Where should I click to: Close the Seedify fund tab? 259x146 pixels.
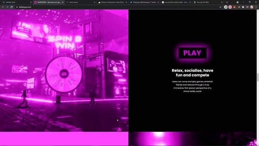pyautogui.click(x=31, y=2)
